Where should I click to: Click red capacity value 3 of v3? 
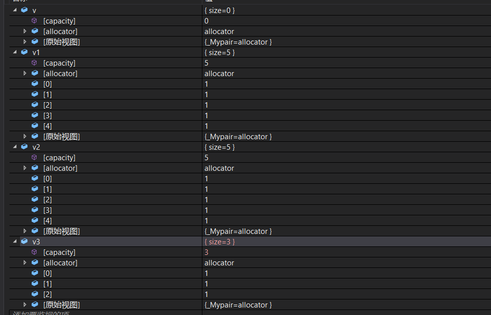[206, 252]
